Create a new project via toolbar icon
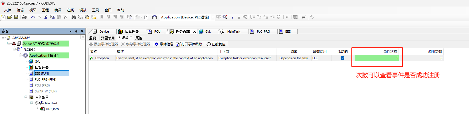The image size is (469, 114). [3, 17]
